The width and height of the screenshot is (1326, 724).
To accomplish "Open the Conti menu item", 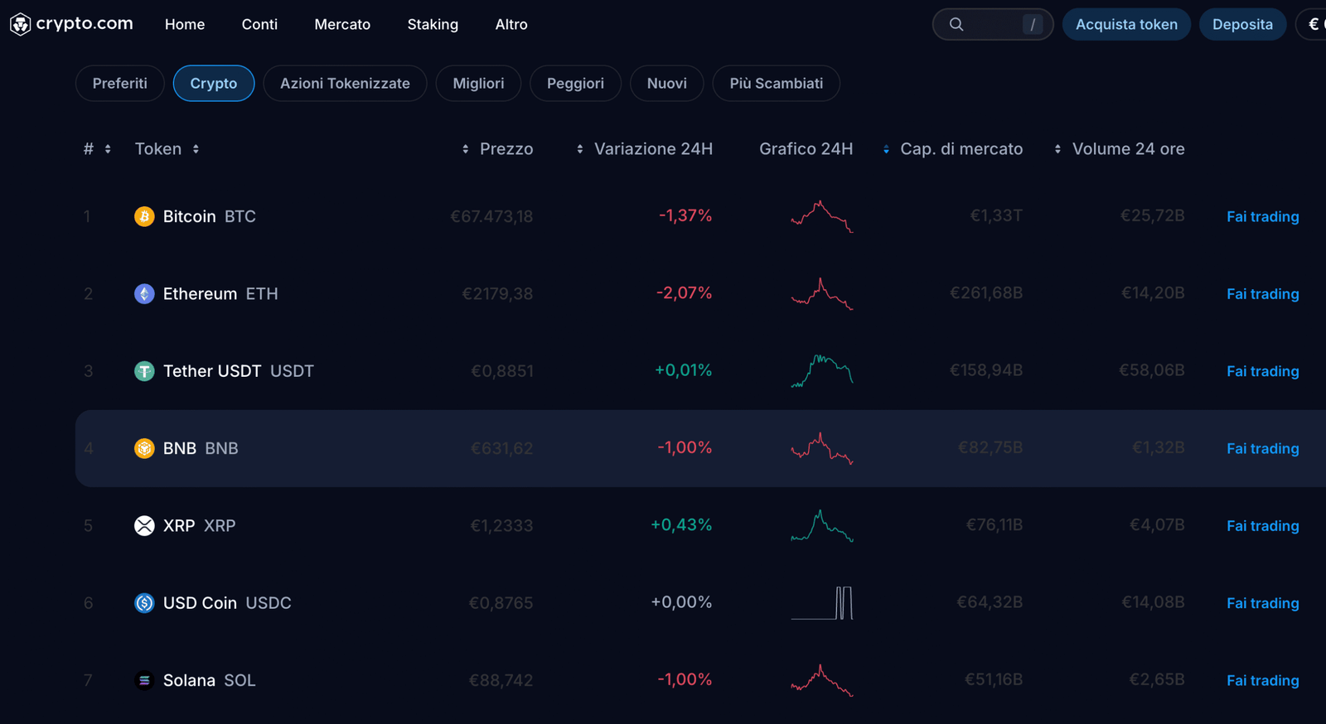I will coord(259,25).
